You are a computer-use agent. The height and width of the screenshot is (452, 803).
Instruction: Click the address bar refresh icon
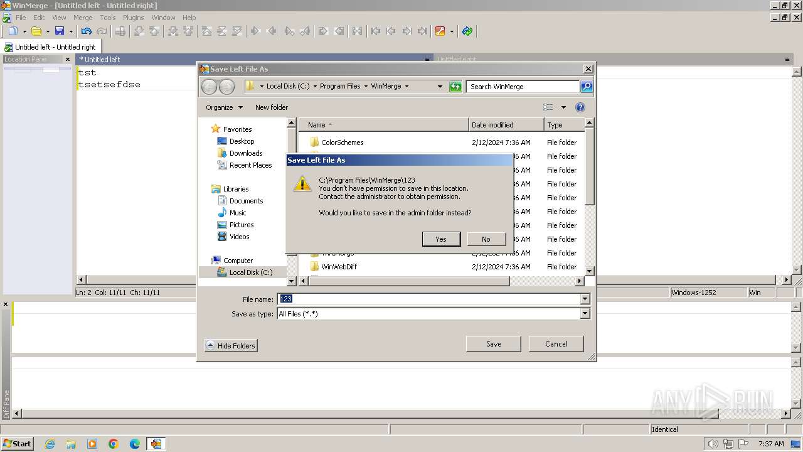coord(456,87)
